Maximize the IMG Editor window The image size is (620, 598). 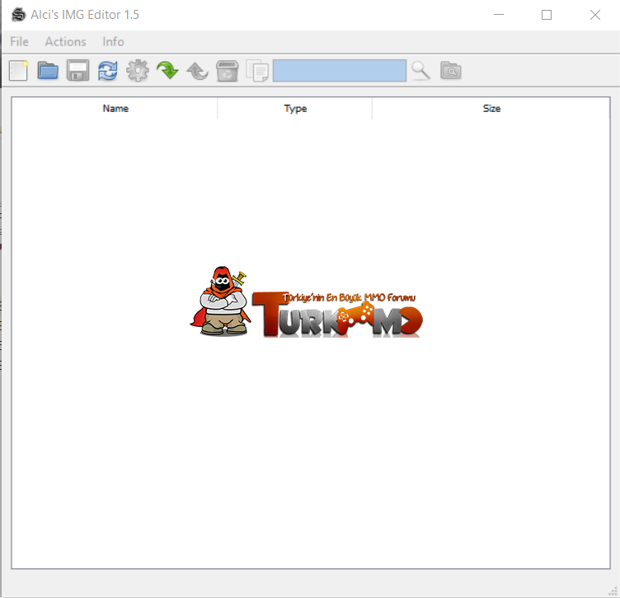547,15
